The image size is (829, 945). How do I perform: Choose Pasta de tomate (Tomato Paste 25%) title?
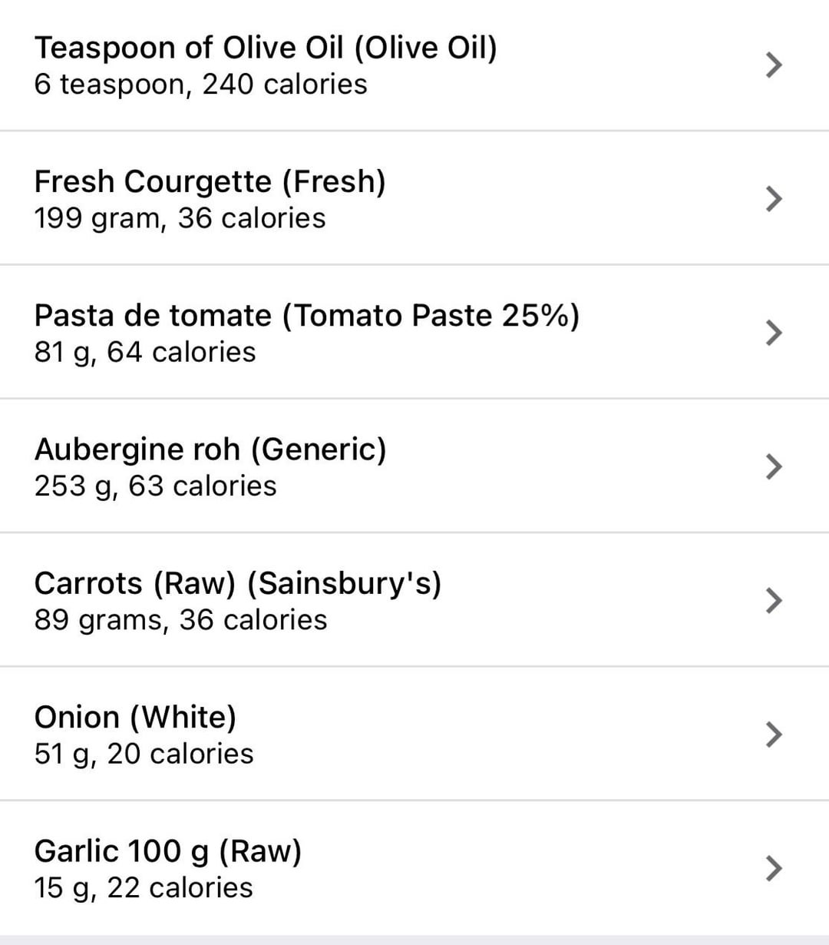(x=306, y=316)
